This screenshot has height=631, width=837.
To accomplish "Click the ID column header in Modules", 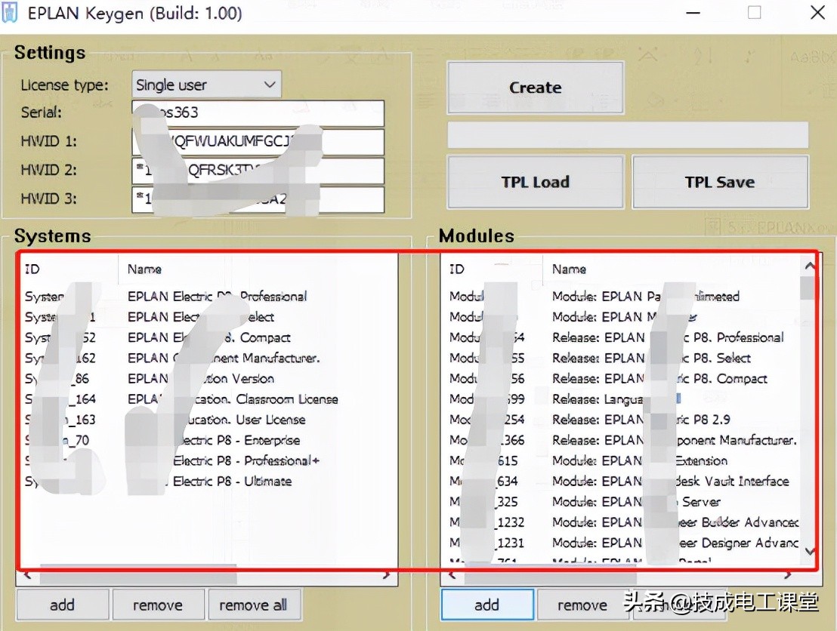I will 493,269.
